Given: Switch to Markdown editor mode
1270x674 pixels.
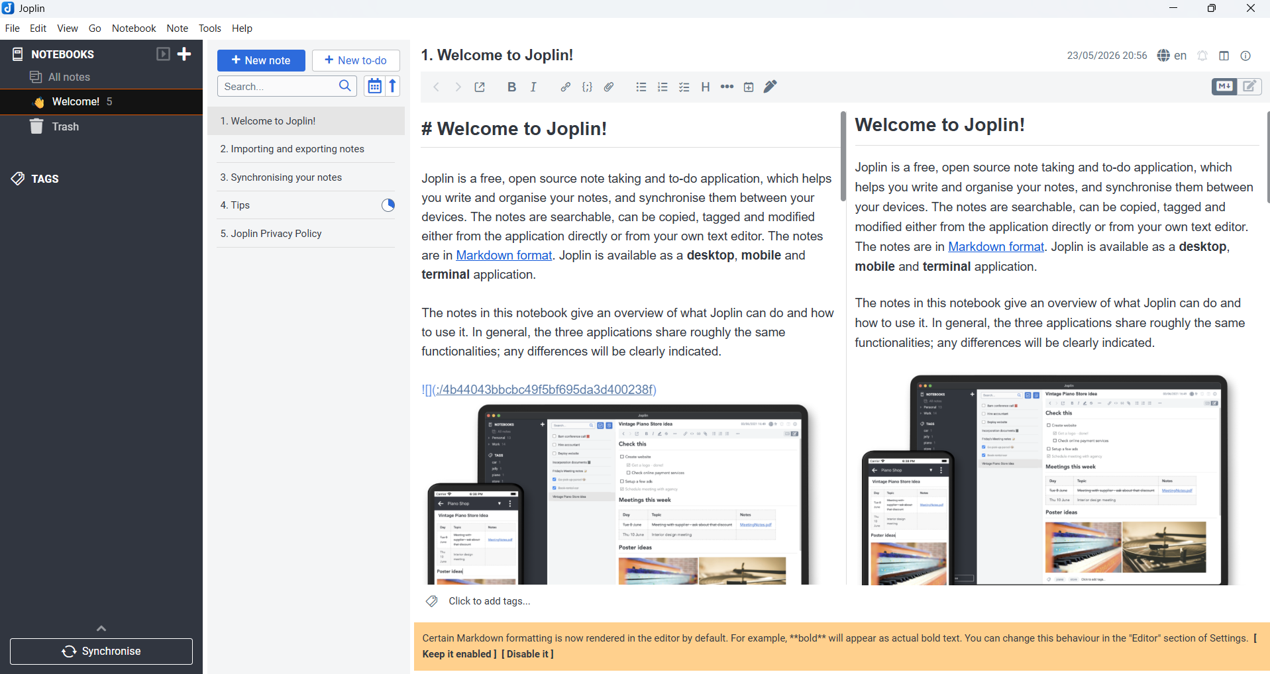Looking at the screenshot, I should tap(1224, 87).
